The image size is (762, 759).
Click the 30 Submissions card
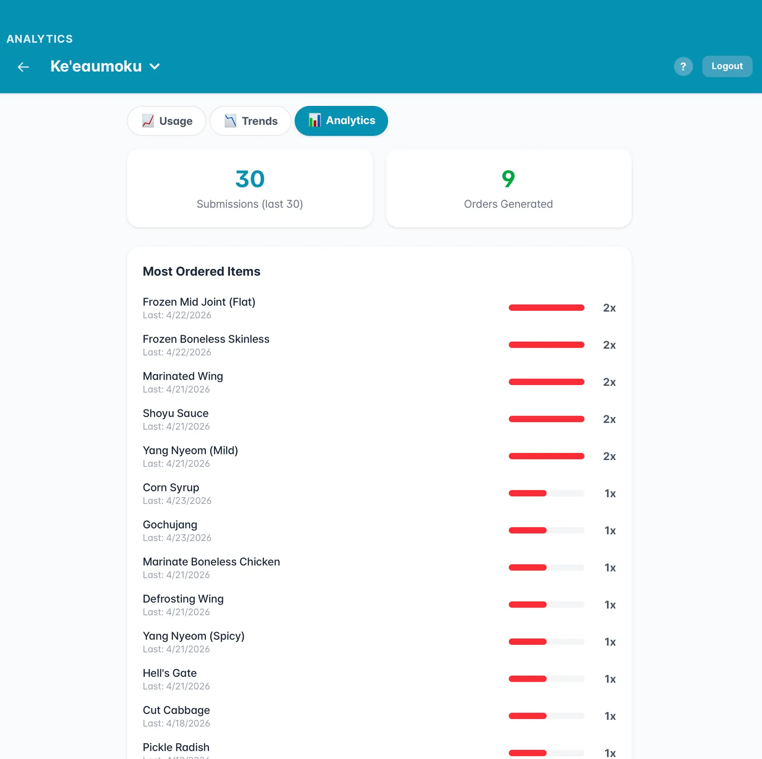coord(250,188)
